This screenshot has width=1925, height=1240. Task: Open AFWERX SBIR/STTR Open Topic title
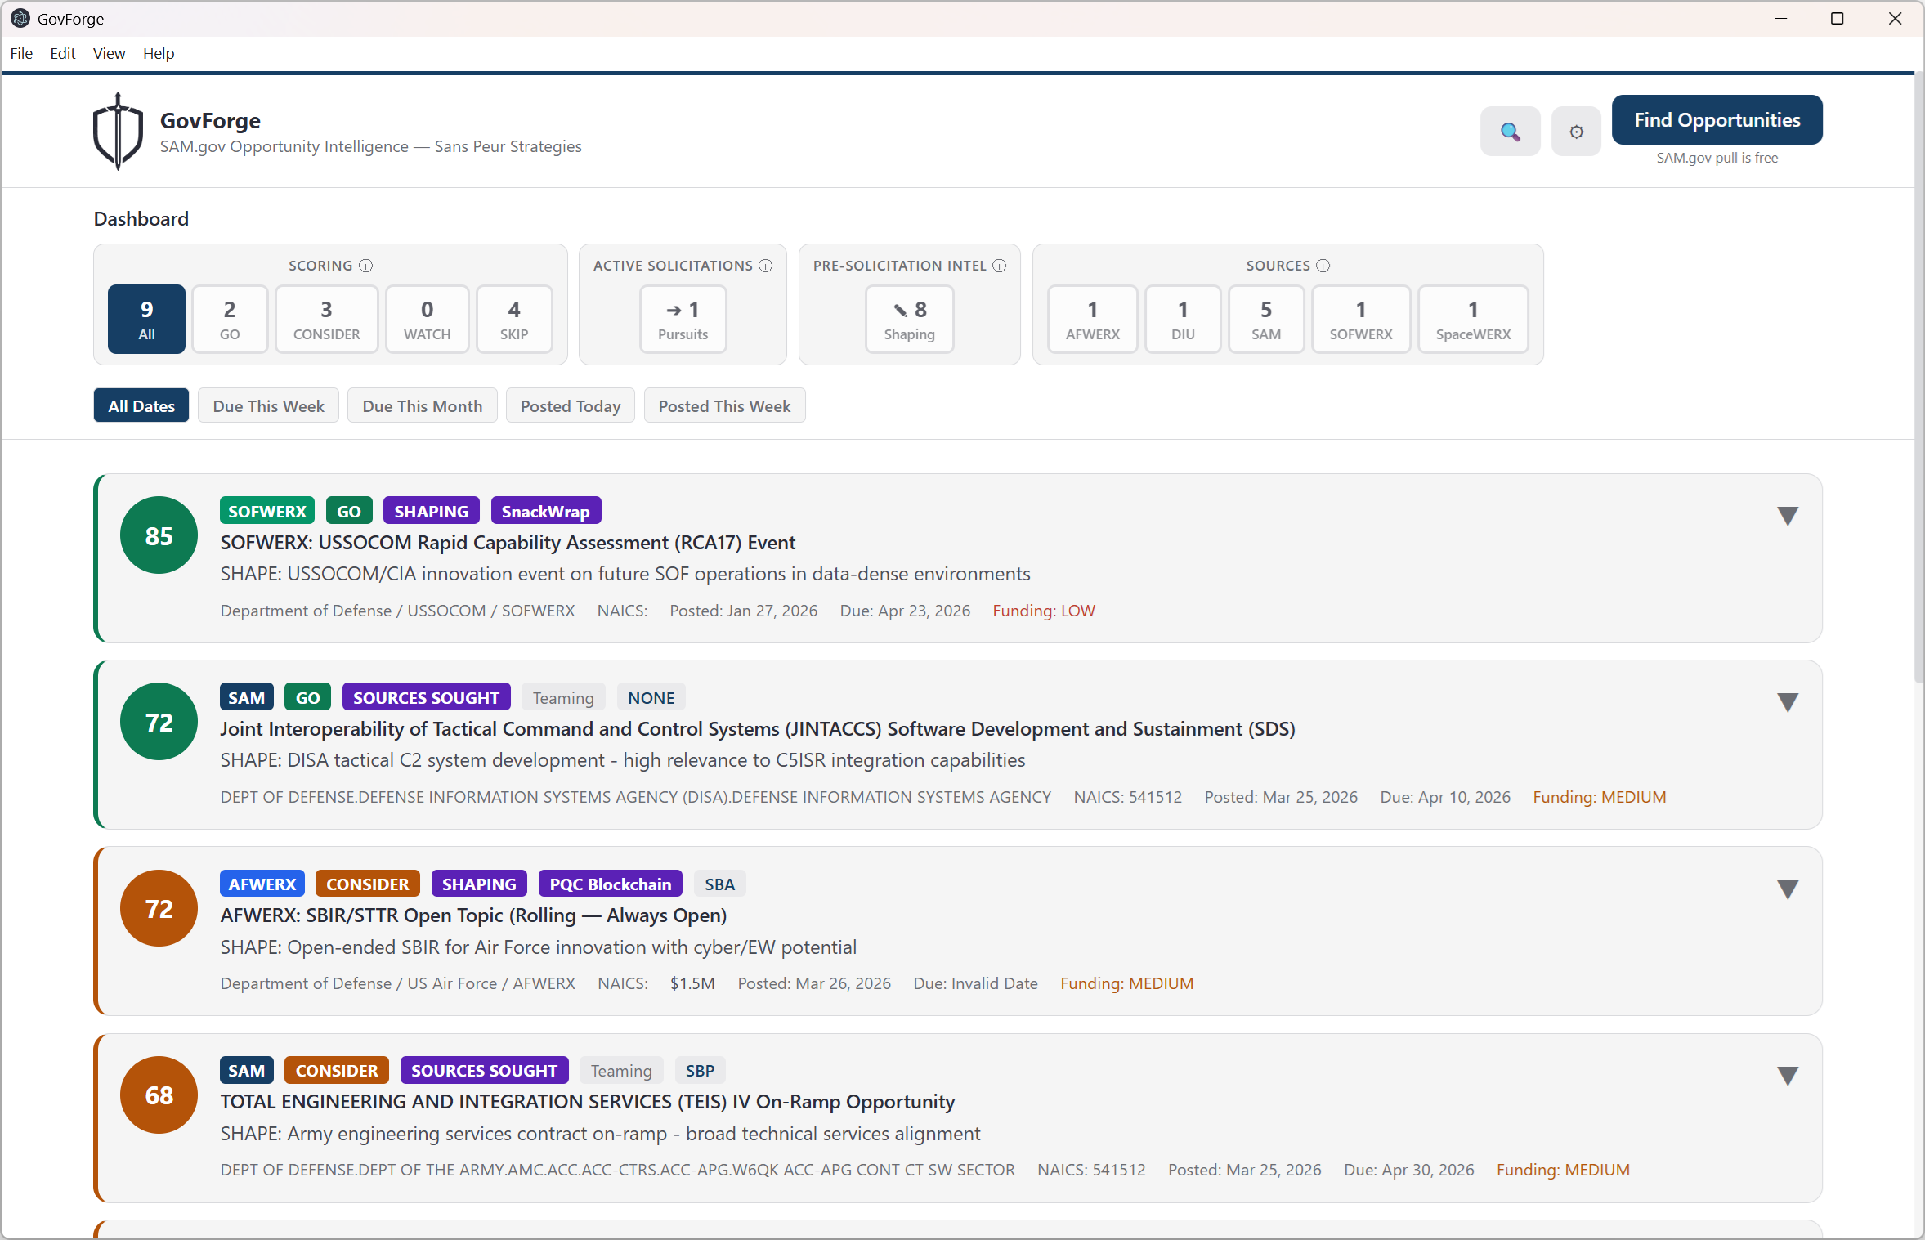click(473, 915)
